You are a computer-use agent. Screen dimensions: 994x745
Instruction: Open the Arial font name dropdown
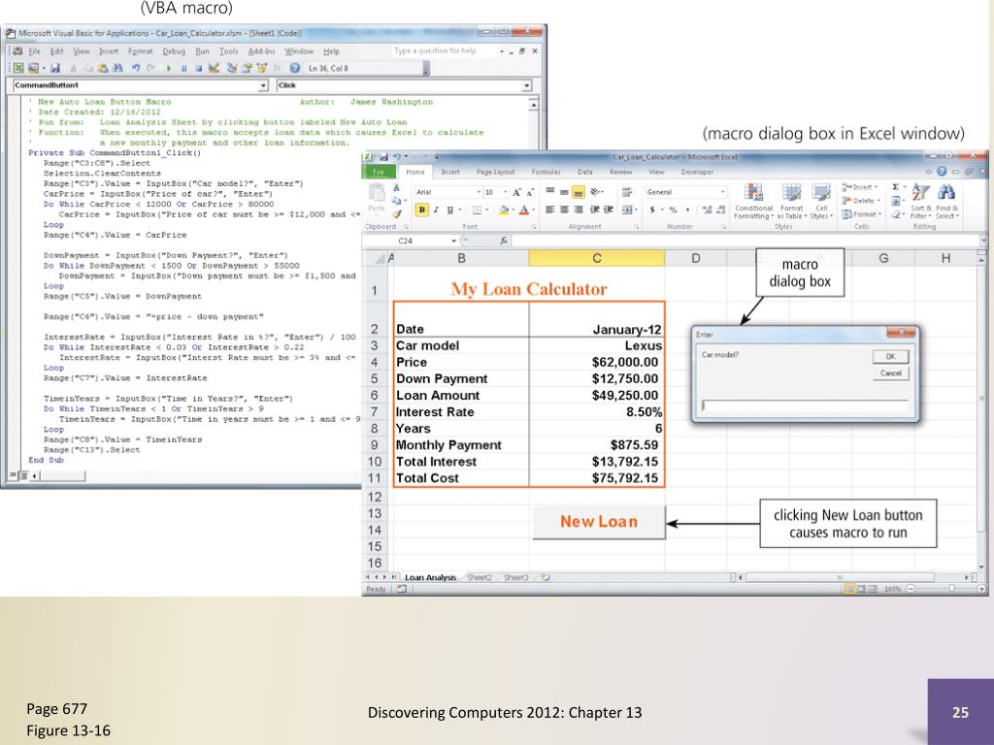coord(479,192)
